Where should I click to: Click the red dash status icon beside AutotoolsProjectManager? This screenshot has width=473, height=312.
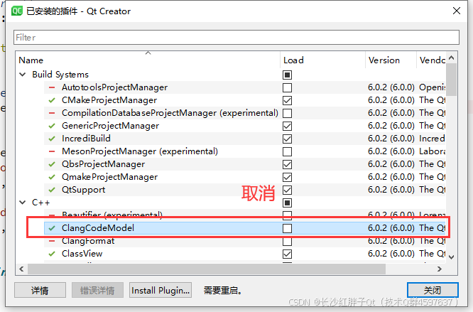point(52,87)
